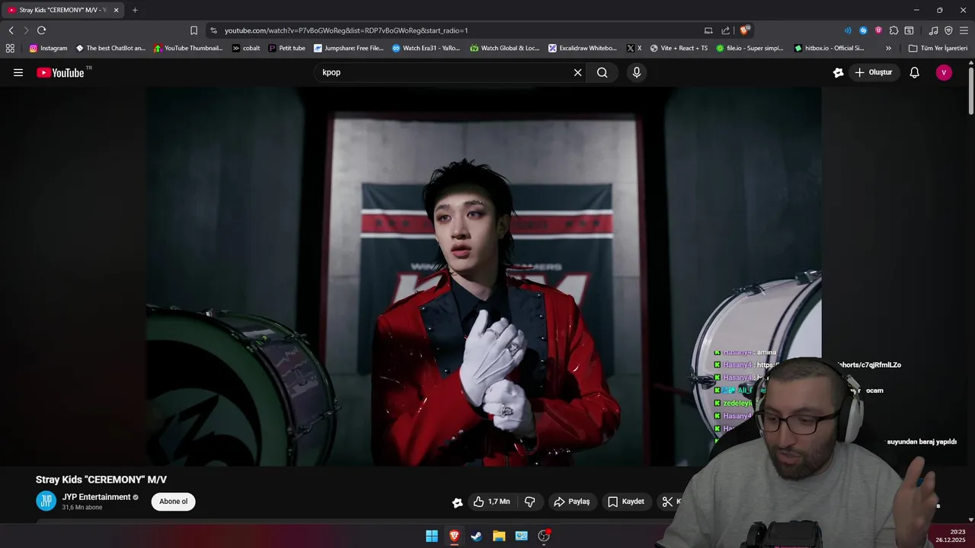Click the blue sound waves extension
This screenshot has height=548, width=975.
click(x=848, y=30)
